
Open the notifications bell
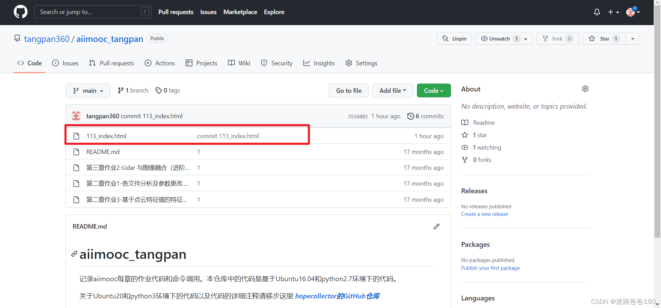tap(597, 12)
